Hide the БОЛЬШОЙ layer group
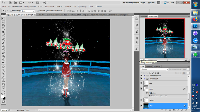Viewport: 200px width, 112px height. [x=141, y=79]
